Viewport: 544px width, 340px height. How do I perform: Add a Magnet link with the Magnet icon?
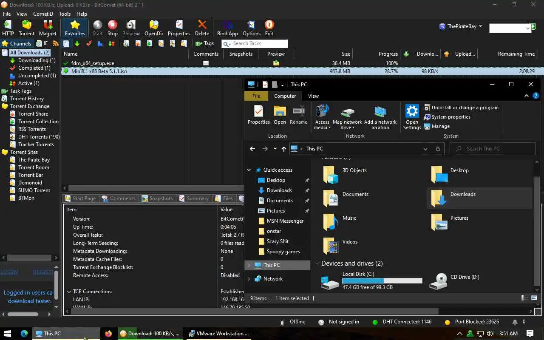48,28
